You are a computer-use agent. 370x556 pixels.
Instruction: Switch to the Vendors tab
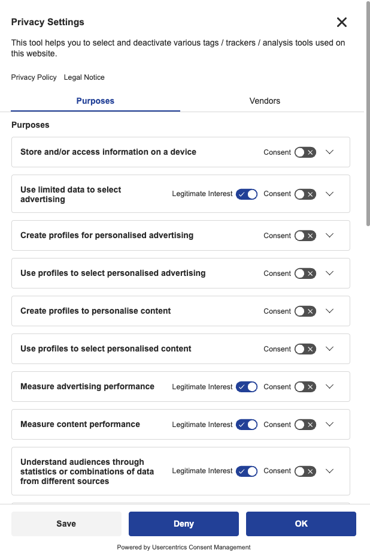tap(265, 101)
